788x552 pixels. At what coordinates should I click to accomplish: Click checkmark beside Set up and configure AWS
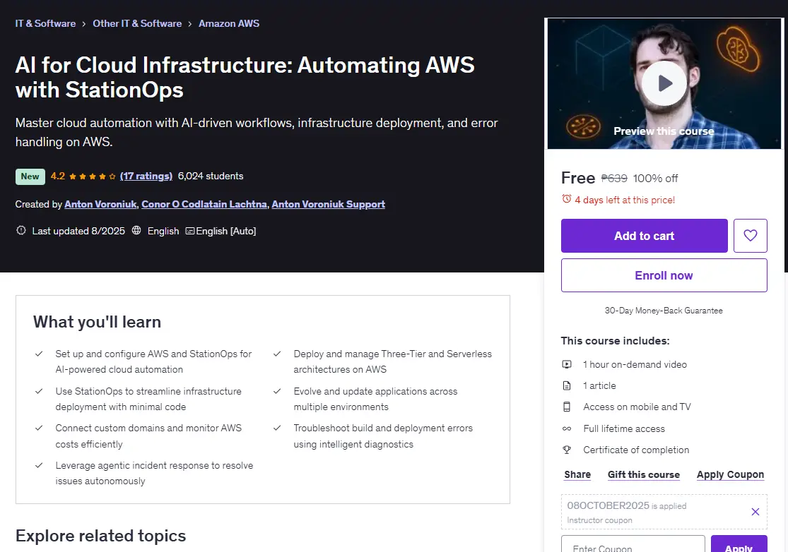[39, 354]
